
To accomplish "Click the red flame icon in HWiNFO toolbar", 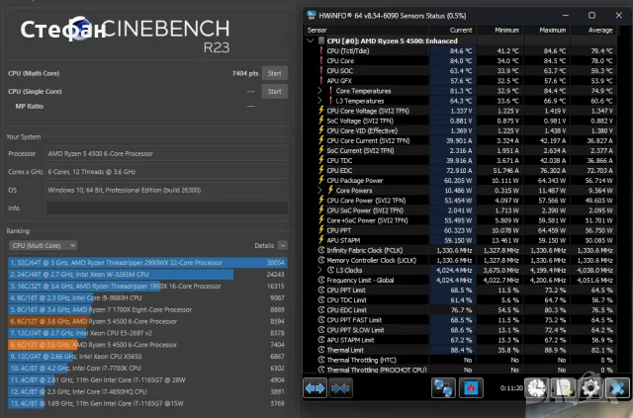I will click(471, 388).
